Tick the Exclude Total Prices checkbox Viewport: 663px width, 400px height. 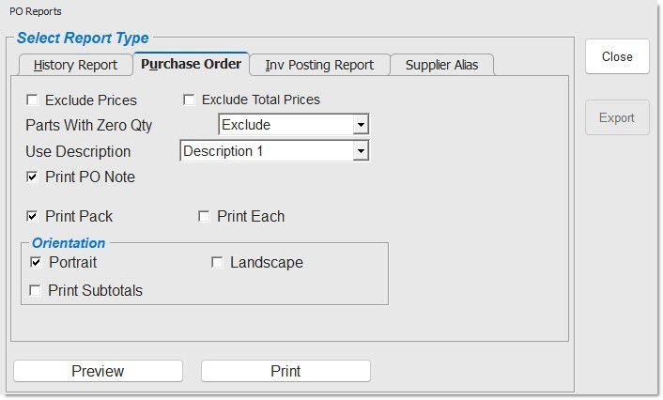pos(189,100)
